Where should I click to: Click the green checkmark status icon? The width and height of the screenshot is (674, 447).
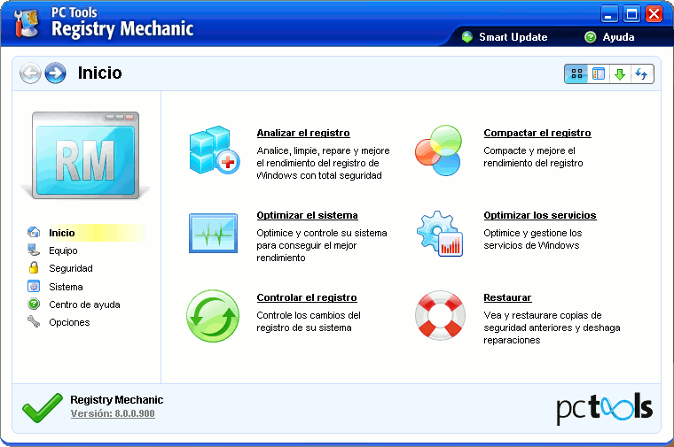click(43, 407)
